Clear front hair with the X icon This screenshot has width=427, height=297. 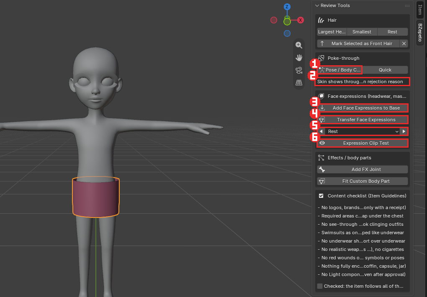pyautogui.click(x=404, y=44)
